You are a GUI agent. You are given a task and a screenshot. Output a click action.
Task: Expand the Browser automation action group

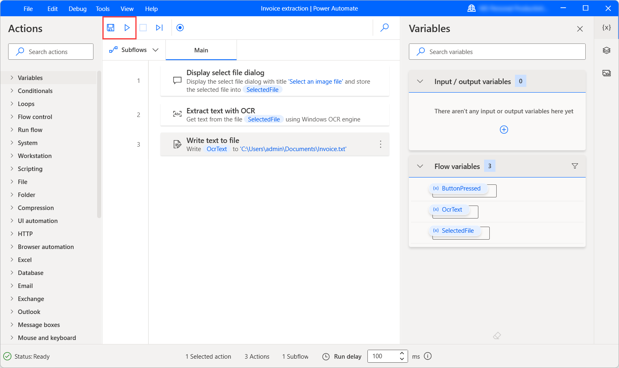pyautogui.click(x=12, y=247)
